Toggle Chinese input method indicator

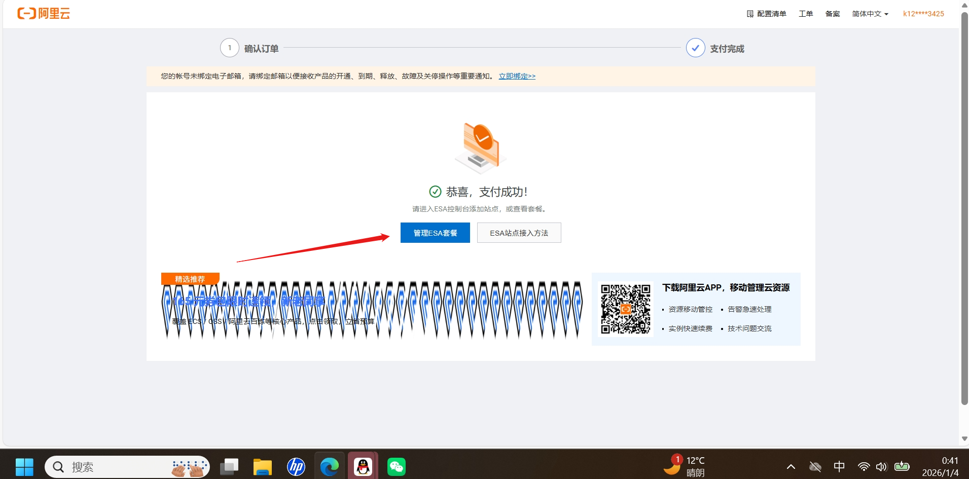[x=839, y=466]
